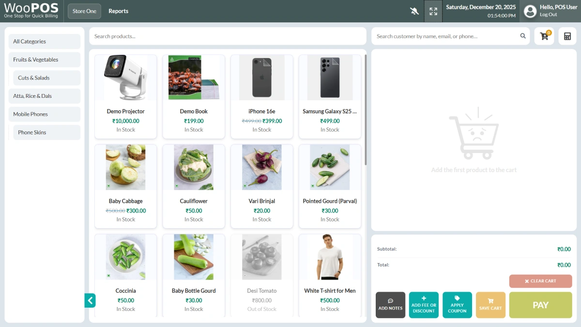Collapse the category sidebar using the chevron
581x327 pixels.
(x=90, y=300)
